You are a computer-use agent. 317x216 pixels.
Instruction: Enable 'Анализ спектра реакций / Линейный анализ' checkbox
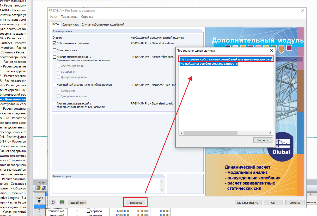coord(54,57)
